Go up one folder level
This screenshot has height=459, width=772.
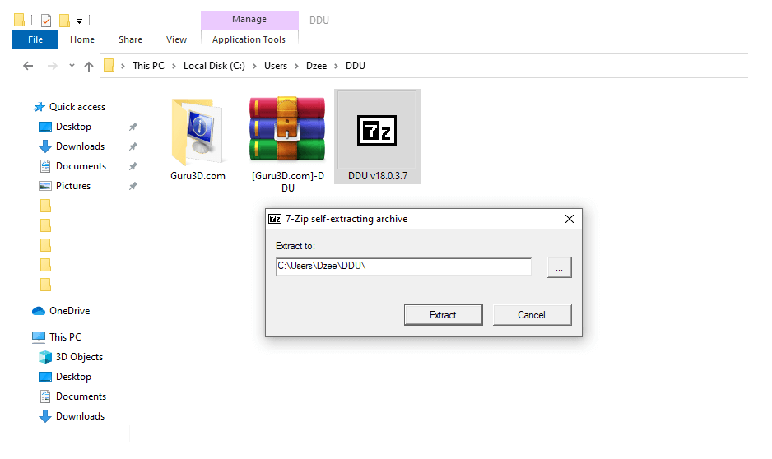89,66
